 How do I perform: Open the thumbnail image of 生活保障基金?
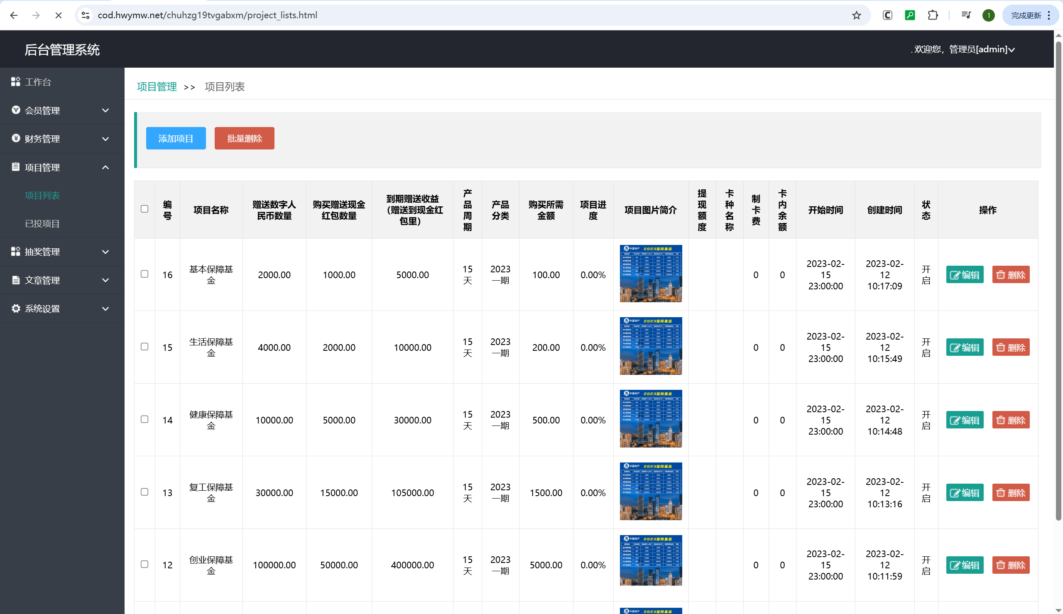pos(650,346)
